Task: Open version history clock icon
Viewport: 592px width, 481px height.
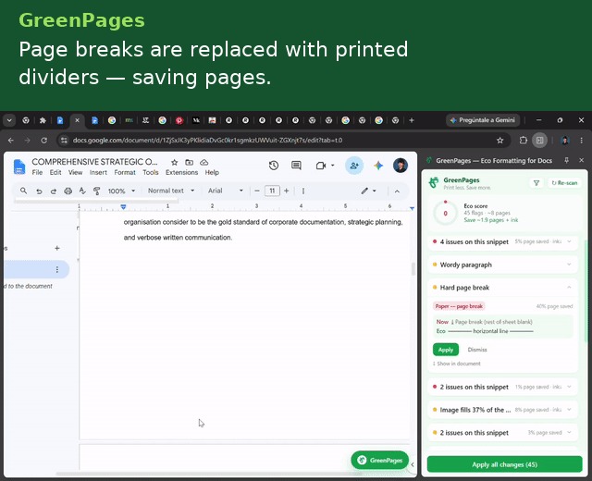Action: 274,166
